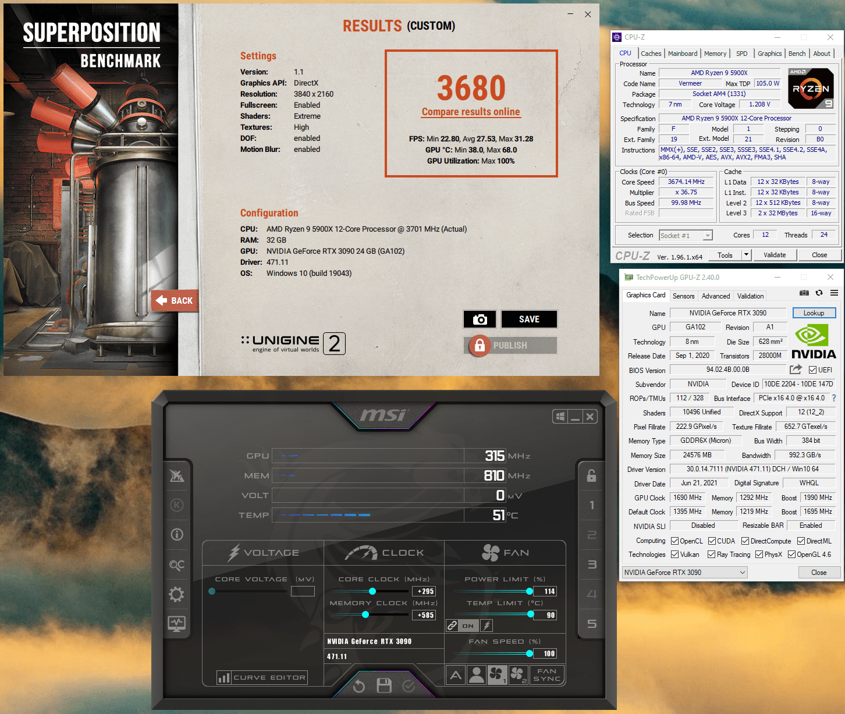Click the Memory Clock slider handle

(x=365, y=614)
